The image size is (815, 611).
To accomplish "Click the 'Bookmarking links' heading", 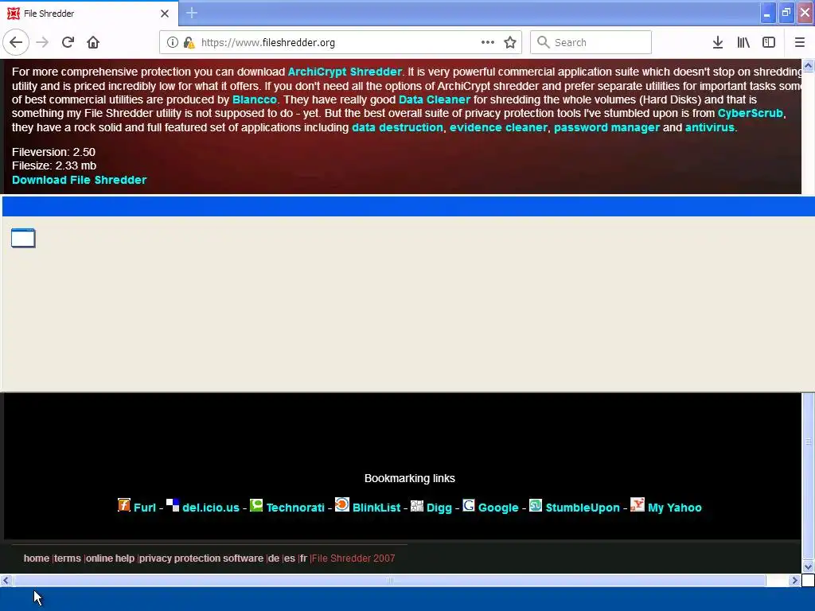I will click(410, 478).
